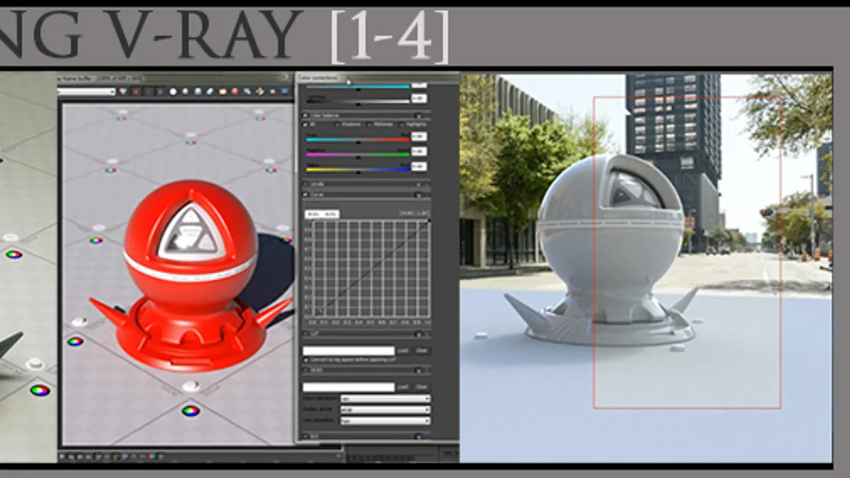Image resolution: width=850 pixels, height=478 pixels.
Task: Click Load button beside LUT field
Action: point(403,351)
